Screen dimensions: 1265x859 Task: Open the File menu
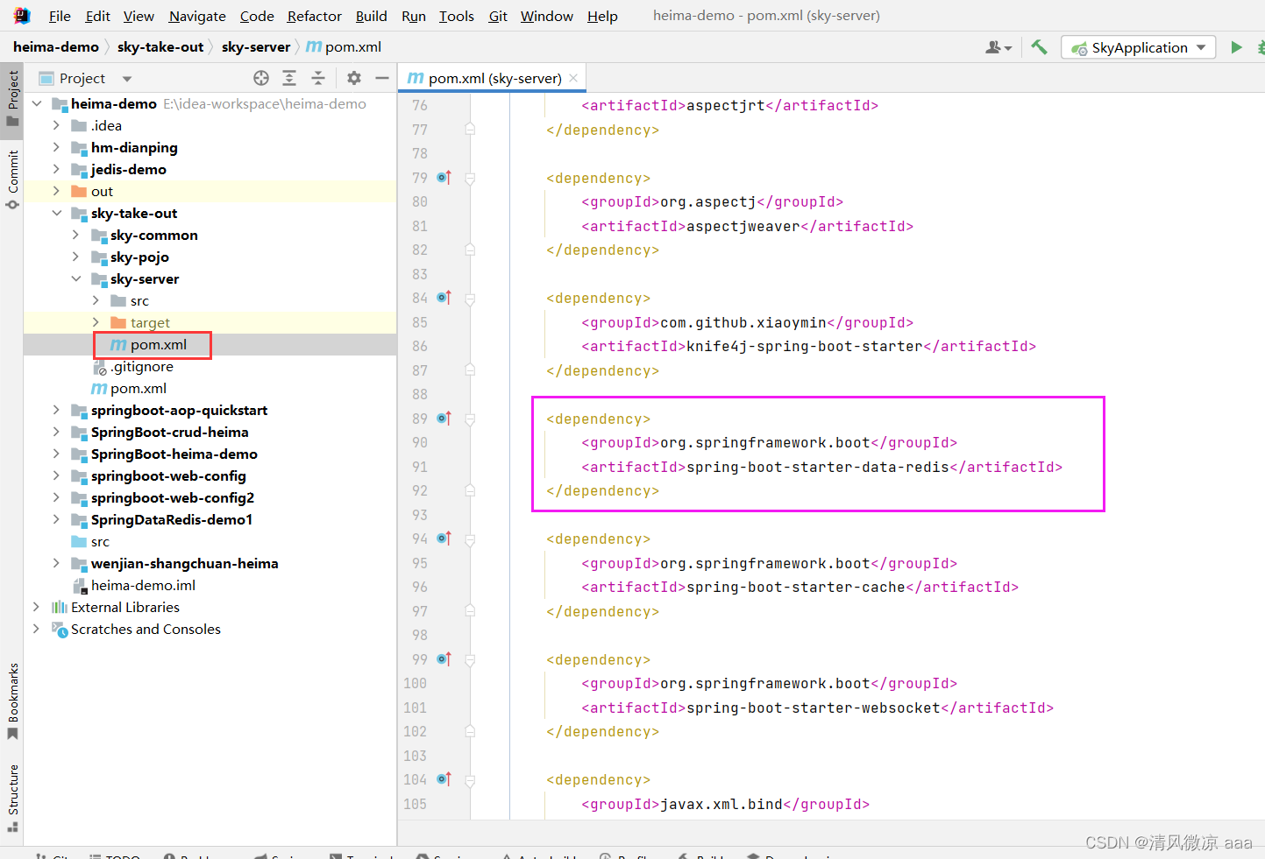pyautogui.click(x=60, y=16)
